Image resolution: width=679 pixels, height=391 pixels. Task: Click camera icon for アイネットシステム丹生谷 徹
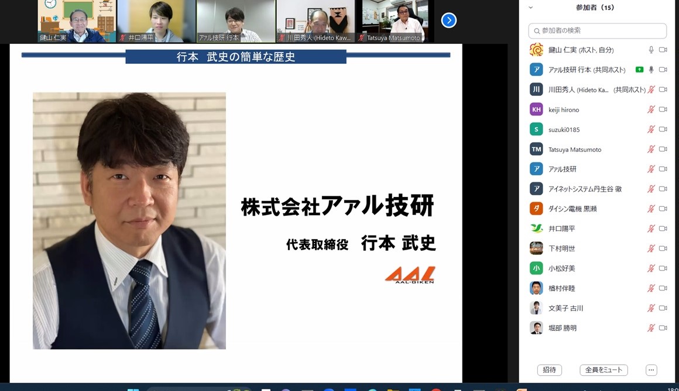pos(663,189)
